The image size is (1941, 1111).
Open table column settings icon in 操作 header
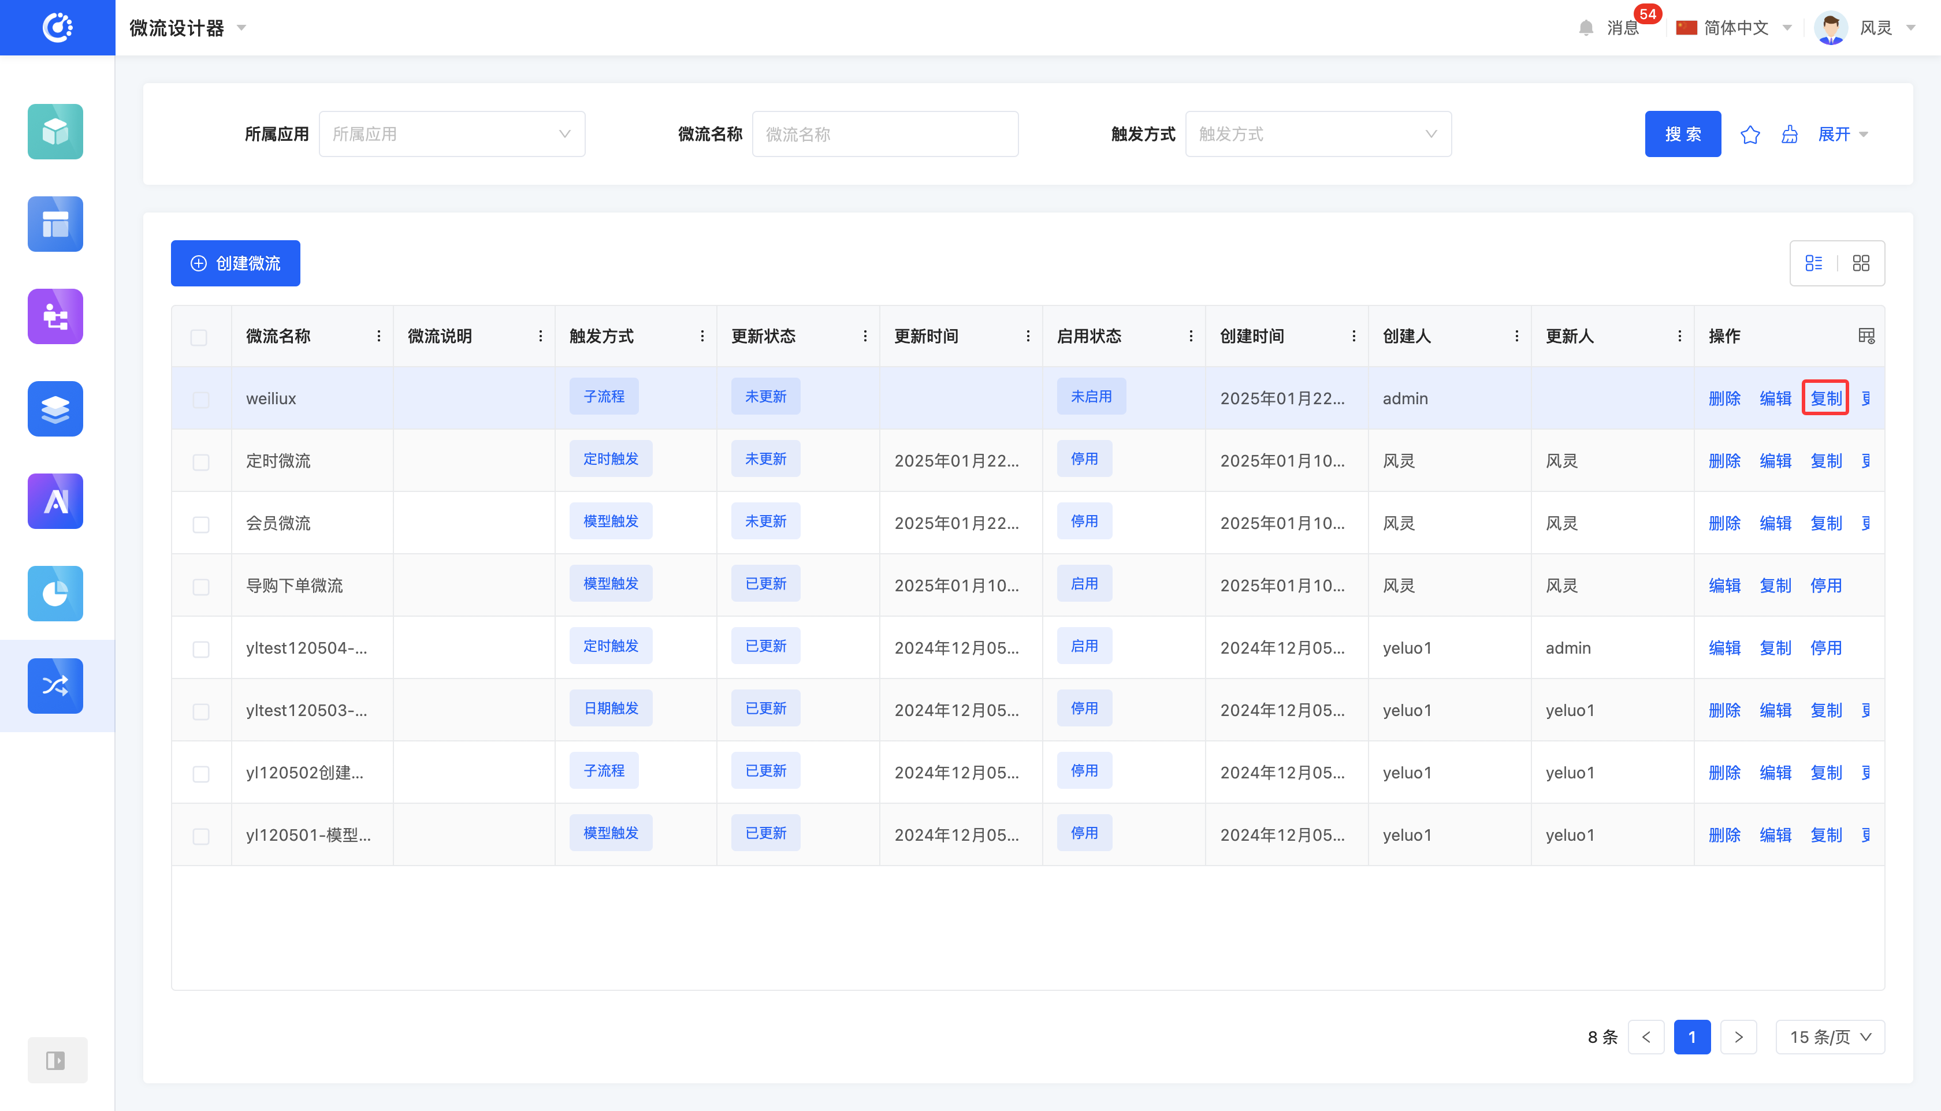click(x=1865, y=335)
